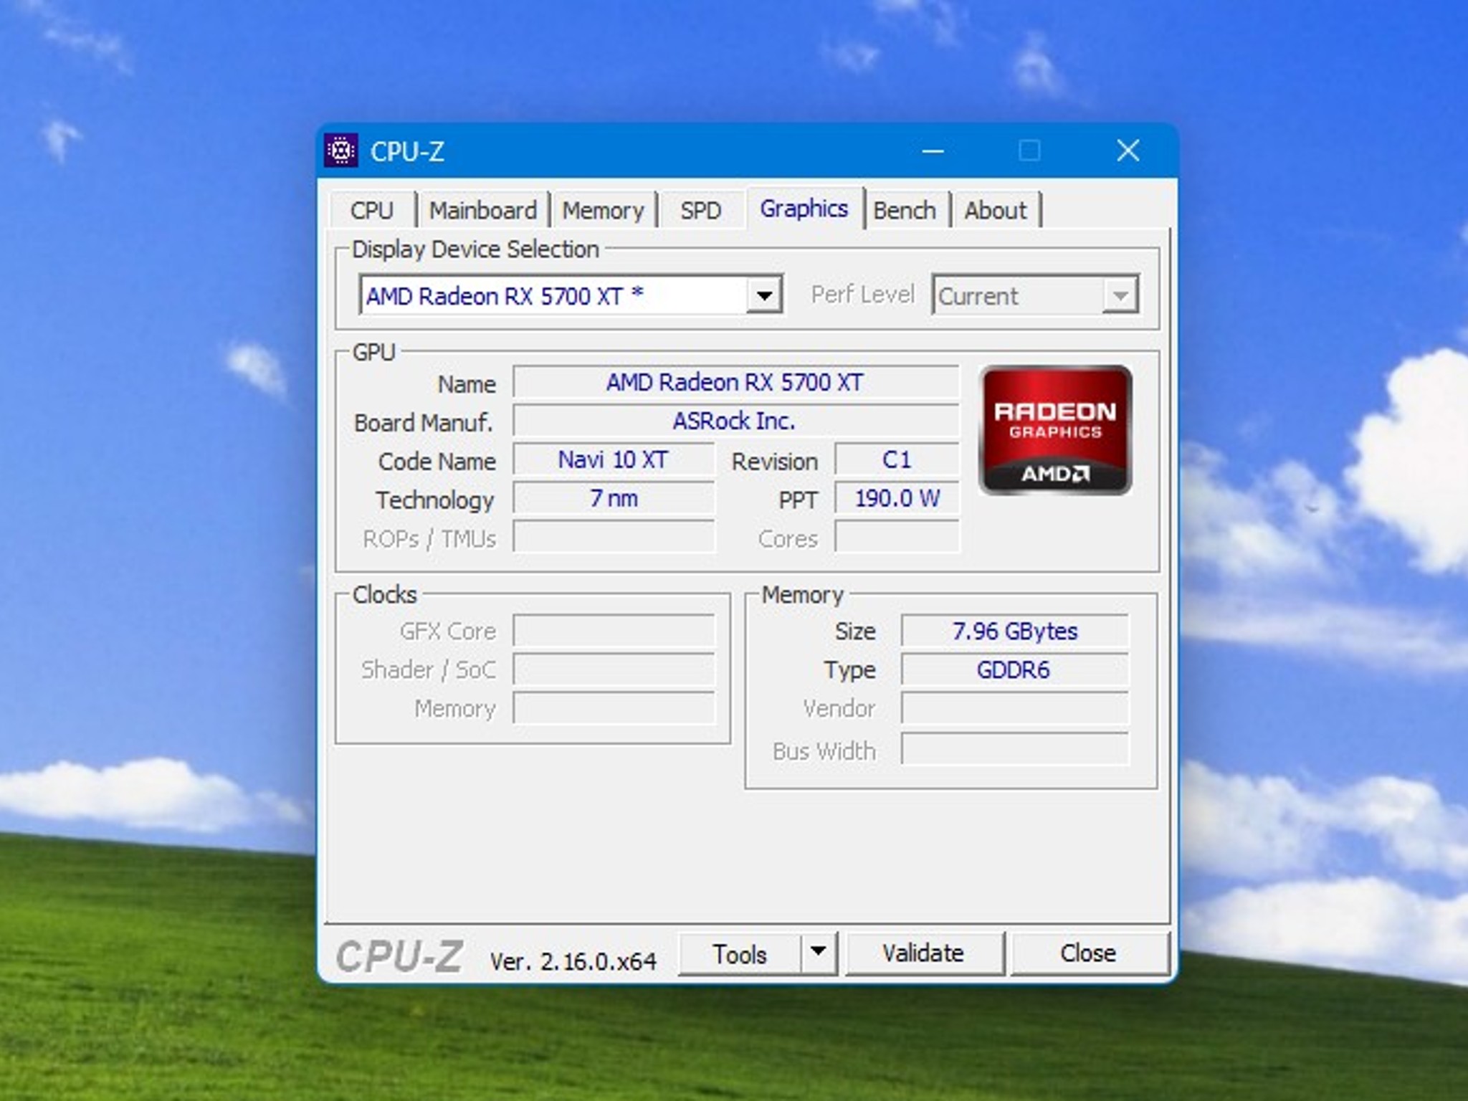Screen dimensions: 1468x1101
Task: Click the Perf Level label
Action: coord(862,295)
